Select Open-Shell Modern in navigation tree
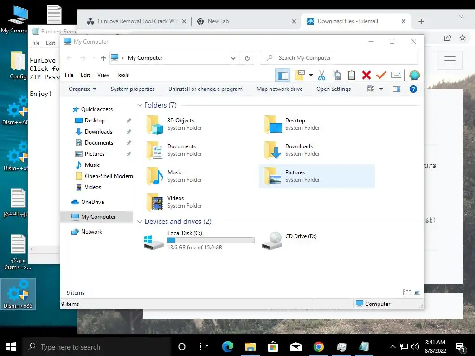The image size is (475, 356). click(104, 176)
